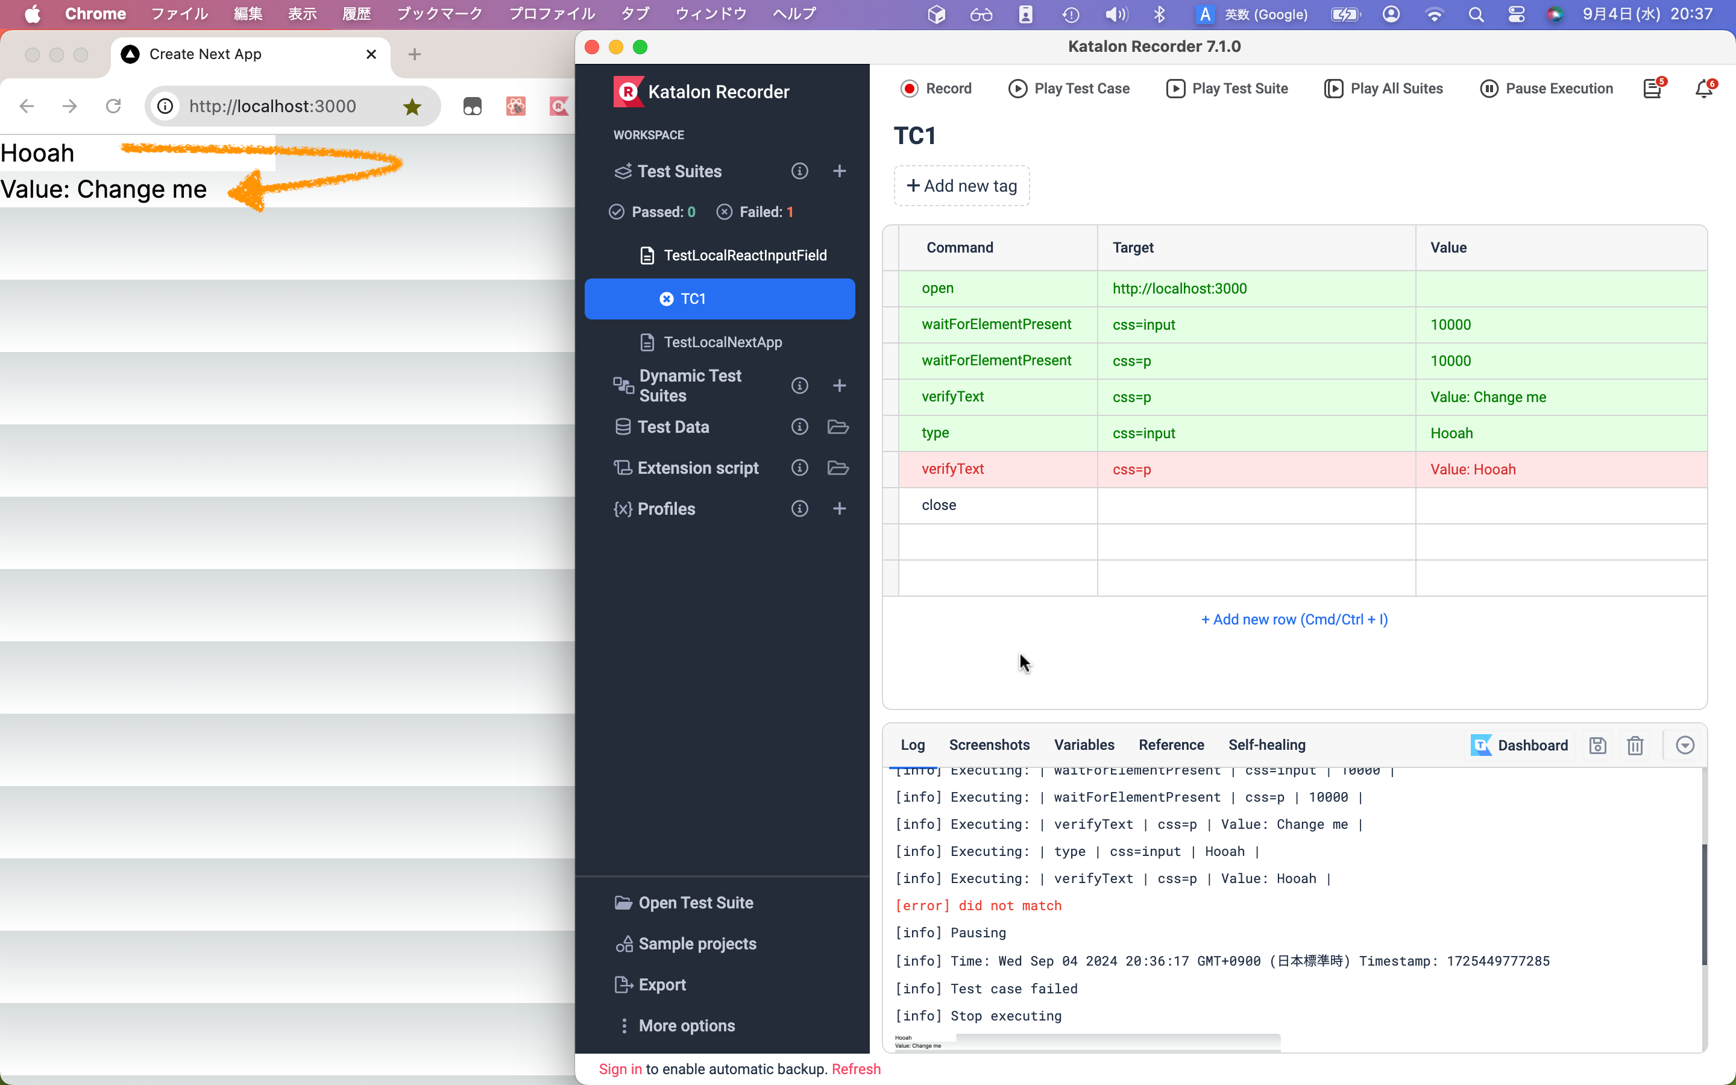
Task: Click Add new row shortcut link
Action: click(x=1294, y=618)
